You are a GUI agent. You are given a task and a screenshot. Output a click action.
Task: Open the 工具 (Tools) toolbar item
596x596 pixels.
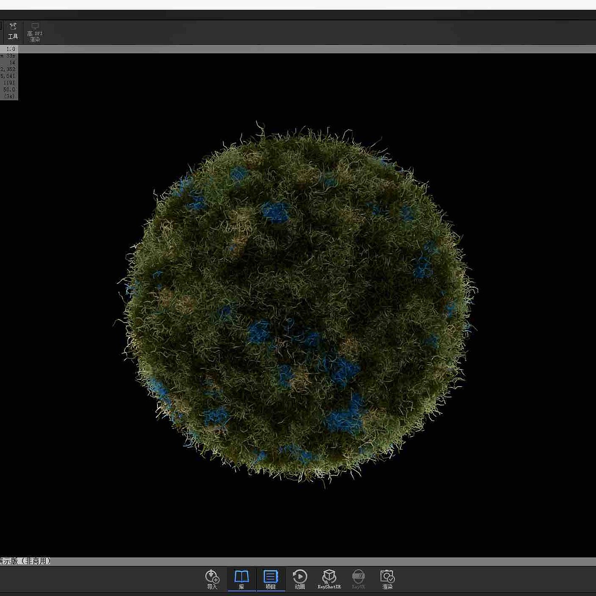tap(13, 31)
